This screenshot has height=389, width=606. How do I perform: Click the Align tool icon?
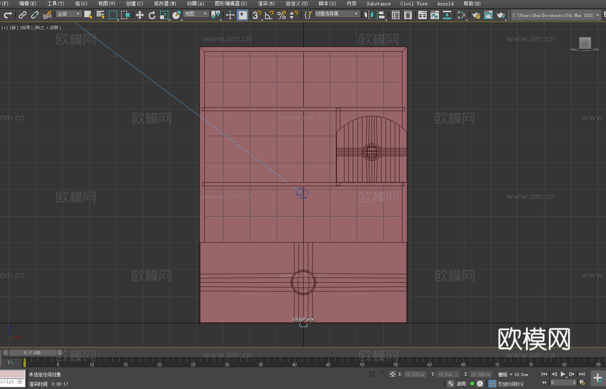pos(381,15)
